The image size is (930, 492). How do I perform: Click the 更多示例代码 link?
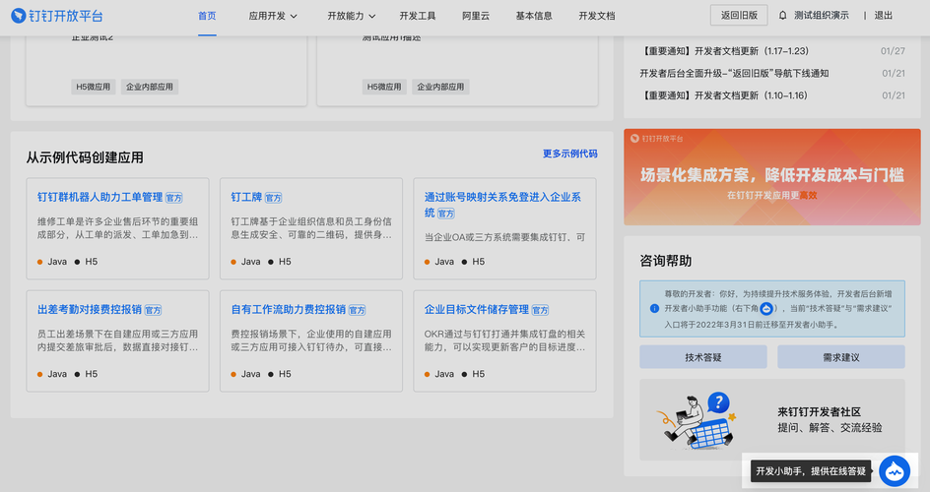(x=570, y=154)
